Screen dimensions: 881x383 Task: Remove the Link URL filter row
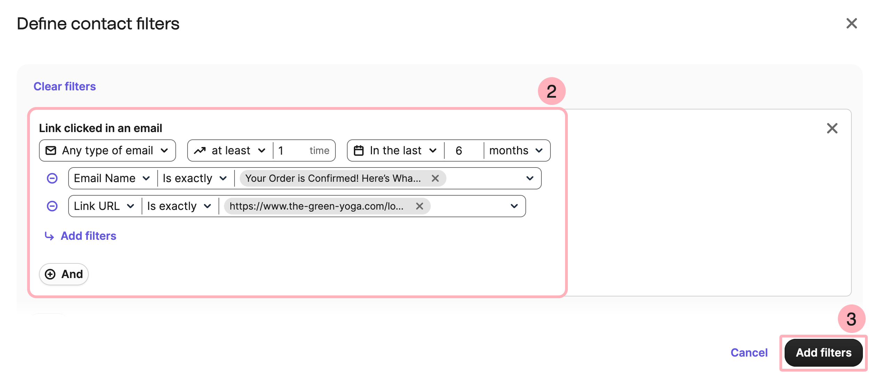pyautogui.click(x=52, y=206)
